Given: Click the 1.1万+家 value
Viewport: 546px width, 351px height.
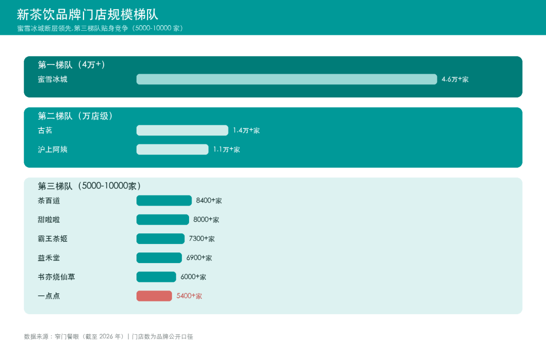Looking at the screenshot, I should [226, 149].
